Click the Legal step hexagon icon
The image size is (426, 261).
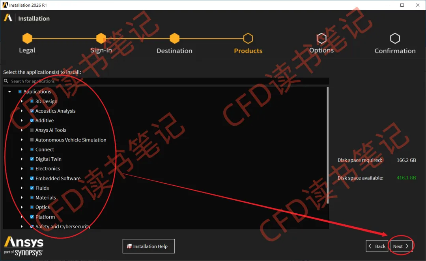coord(27,38)
